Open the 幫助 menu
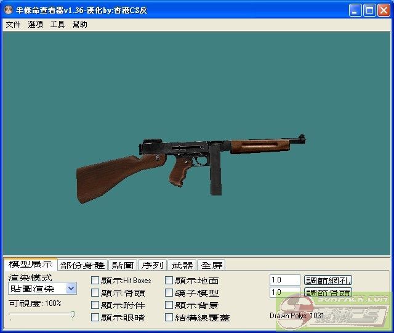Screen dimensions: 394x333 [x=79, y=25]
